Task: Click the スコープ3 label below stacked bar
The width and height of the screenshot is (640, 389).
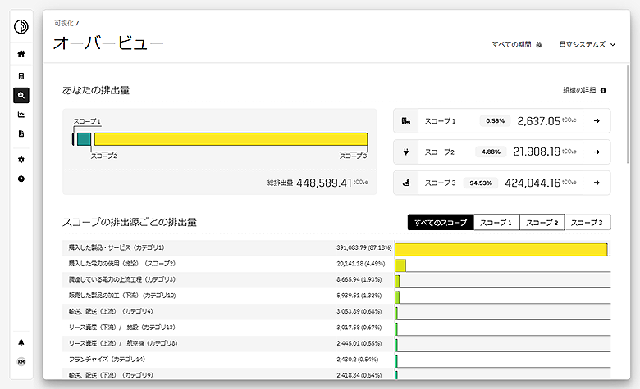Action: pyautogui.click(x=353, y=156)
